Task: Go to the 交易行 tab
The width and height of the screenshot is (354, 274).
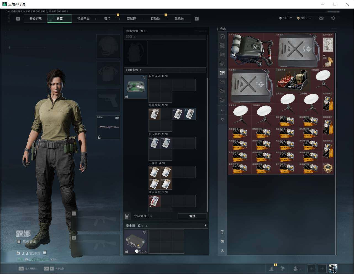Action: pos(131,19)
